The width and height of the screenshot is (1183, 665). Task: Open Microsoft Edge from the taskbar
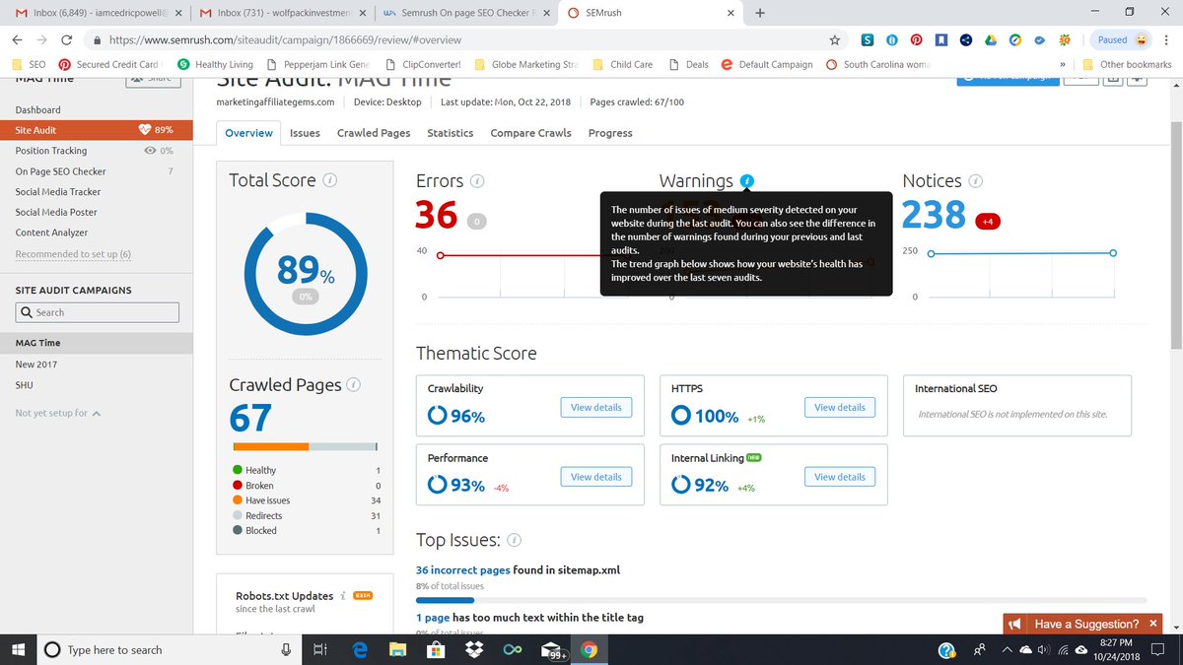click(x=360, y=650)
